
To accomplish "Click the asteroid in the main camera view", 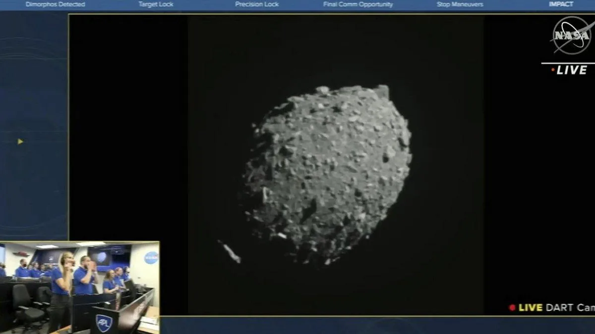I will pos(327,173).
